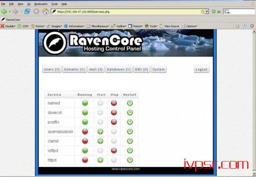Click the disabled Start icon for vsftpd

coord(100,151)
